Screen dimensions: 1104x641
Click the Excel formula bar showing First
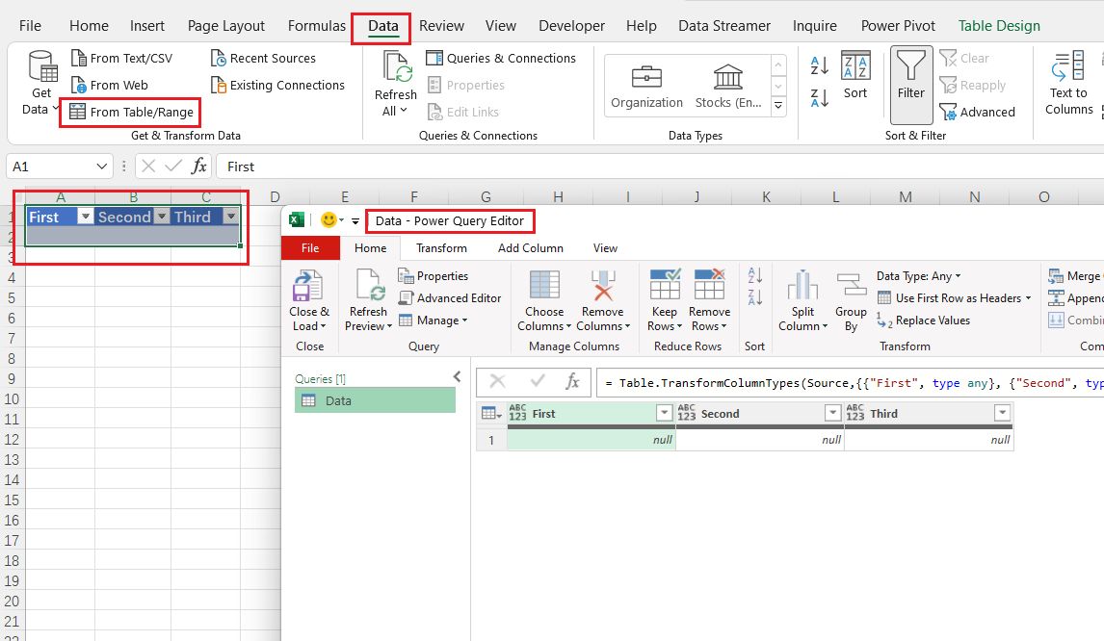[660, 167]
